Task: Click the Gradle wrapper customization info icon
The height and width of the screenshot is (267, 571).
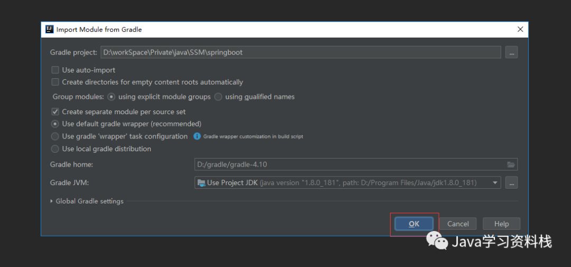Action: pos(197,136)
